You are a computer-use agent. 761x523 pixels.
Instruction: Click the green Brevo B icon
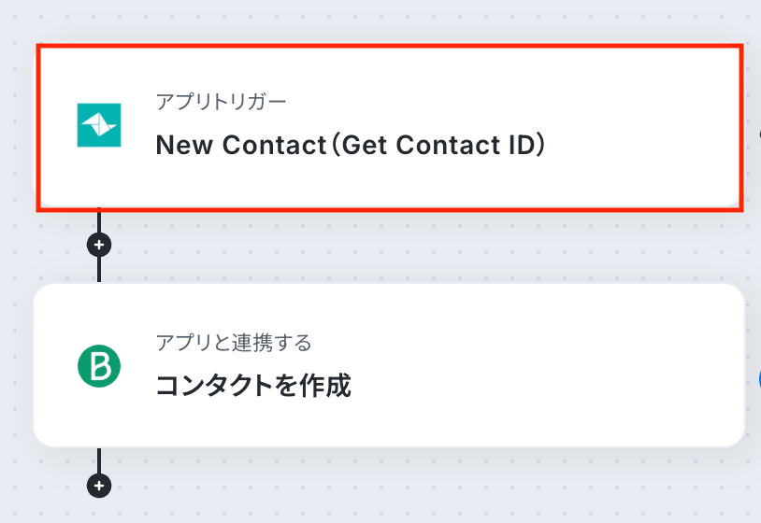[98, 366]
